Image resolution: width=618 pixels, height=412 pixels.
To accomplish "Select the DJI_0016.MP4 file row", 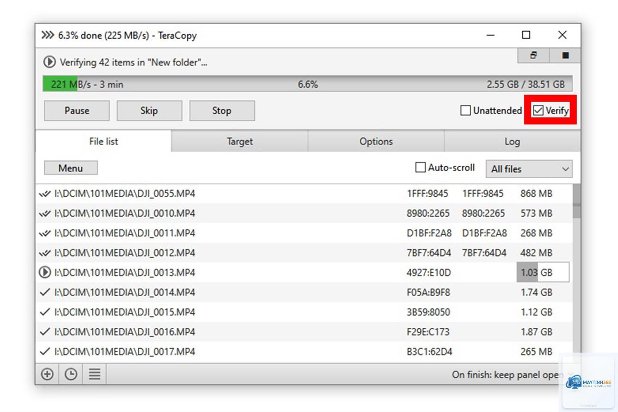I will [x=304, y=332].
